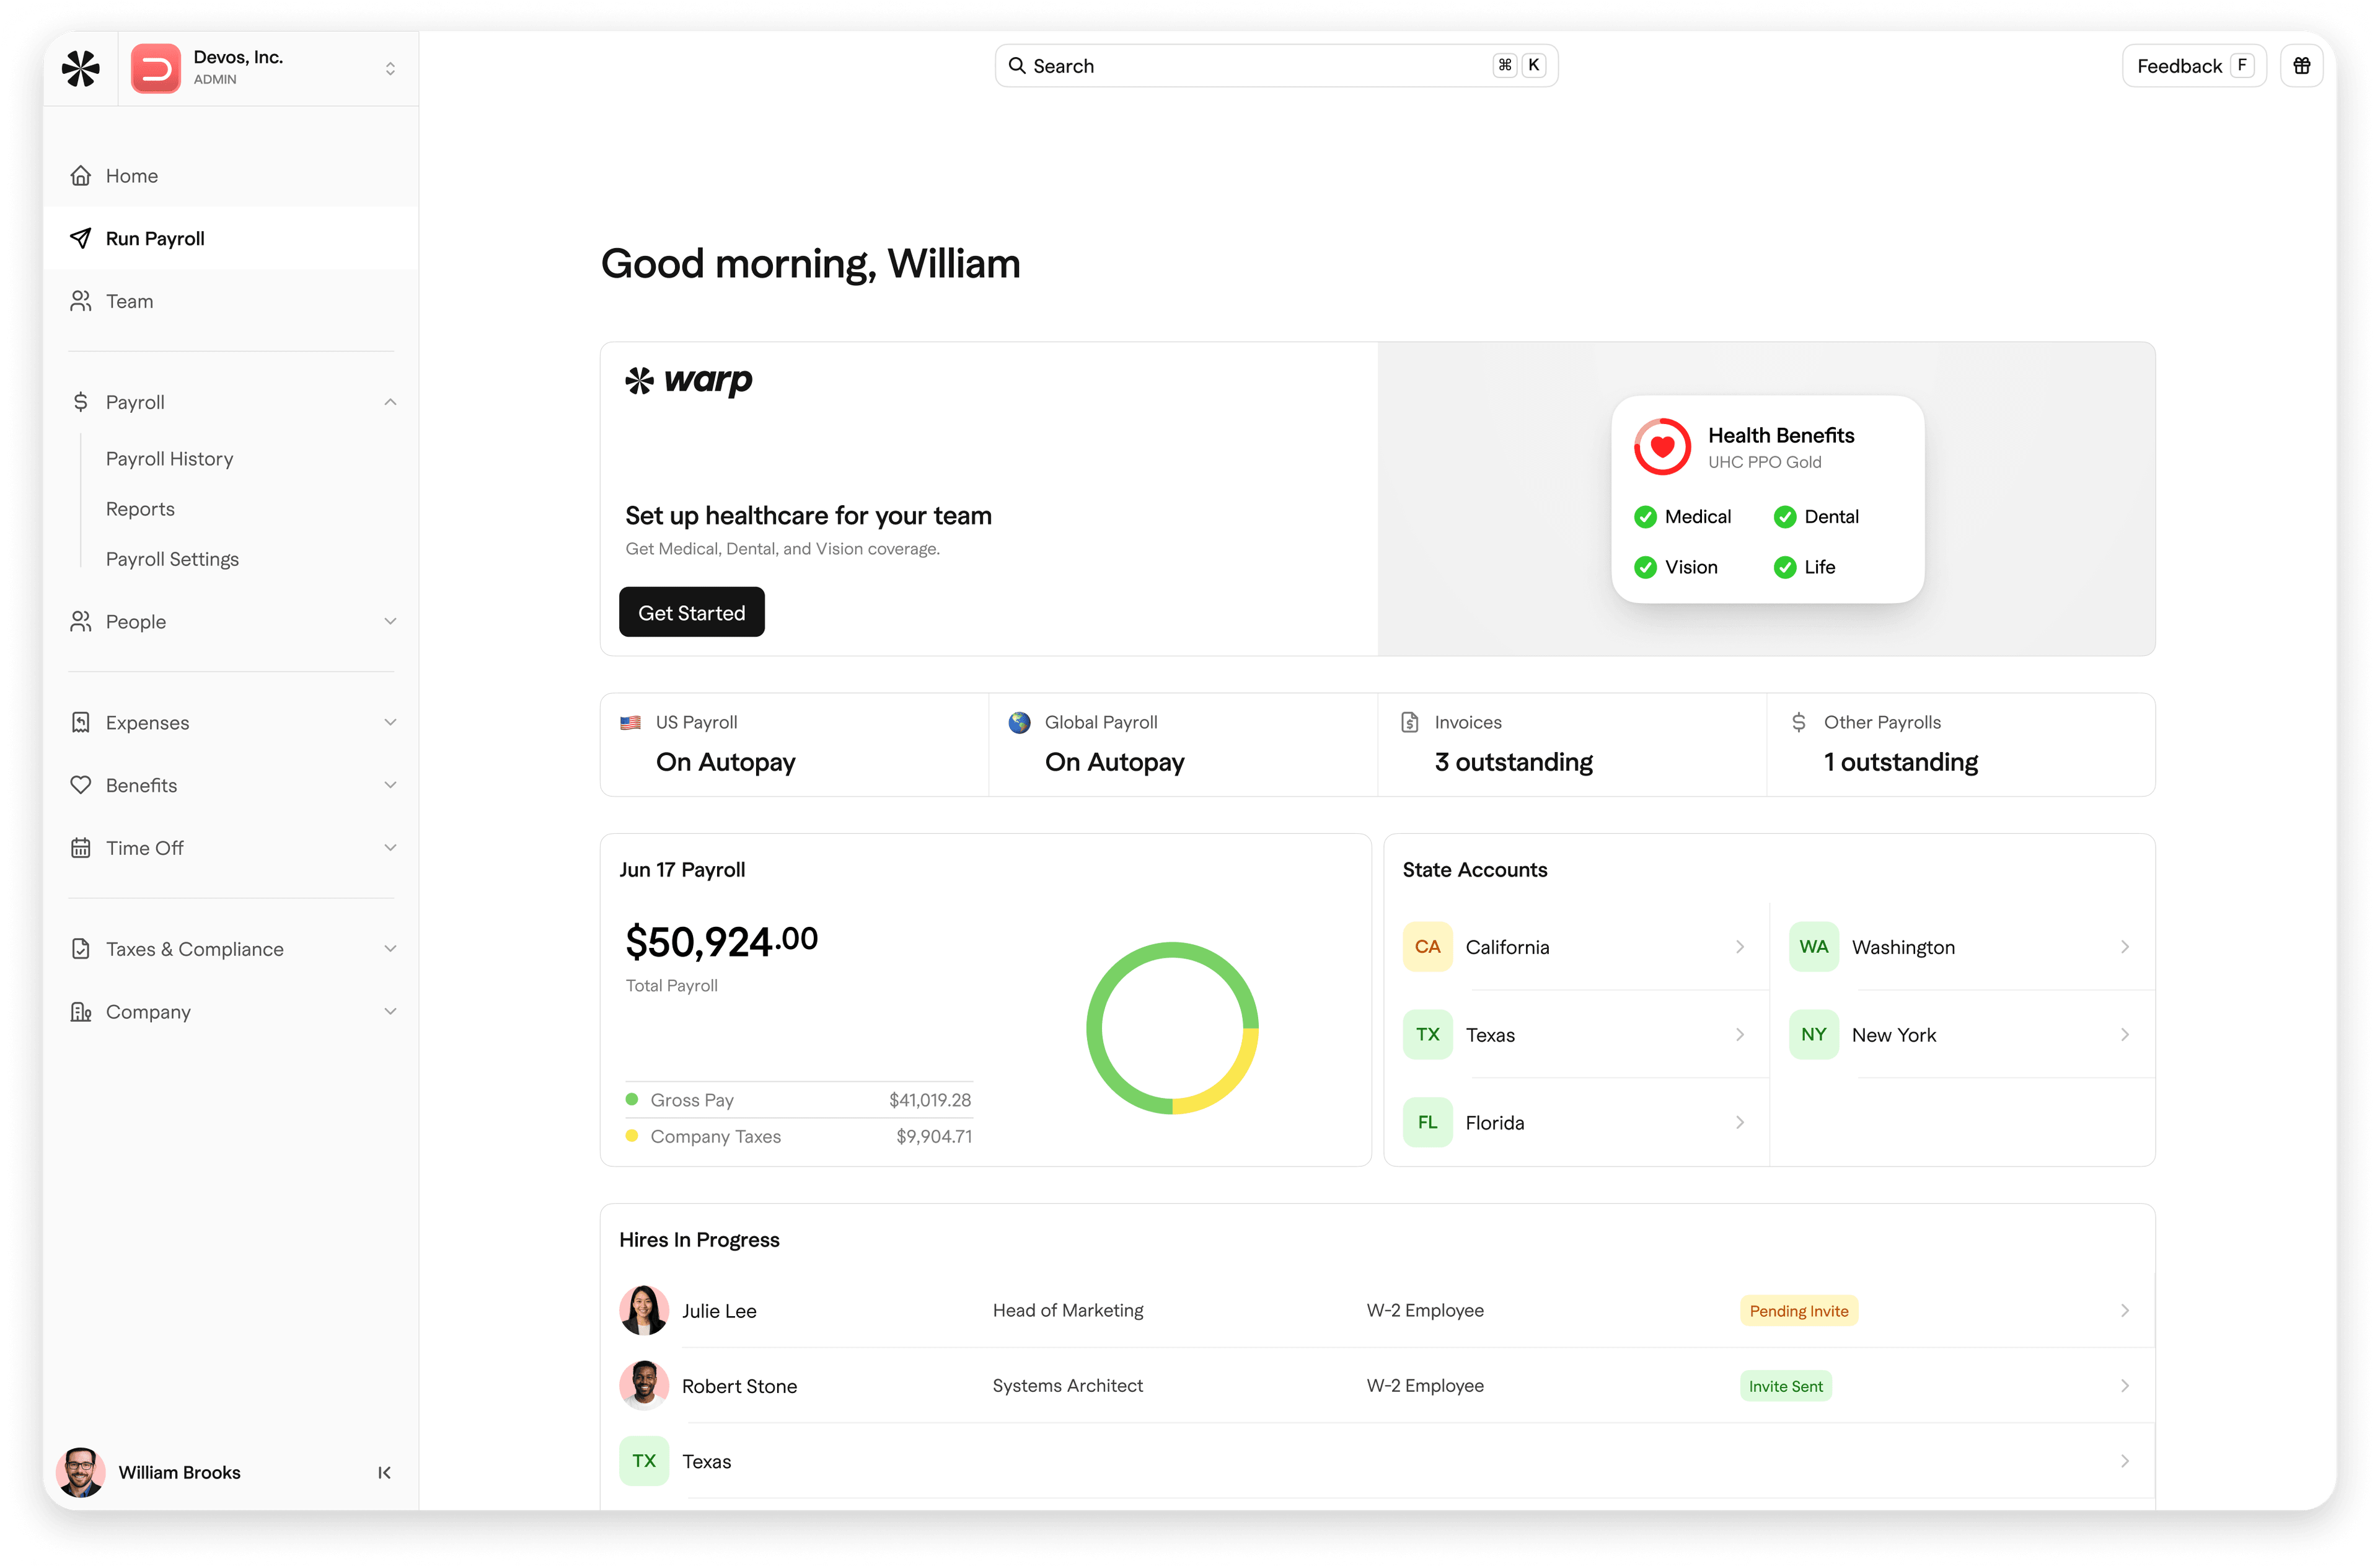The image size is (2380, 1566).
Task: Open the gift icon in the top bar
Action: 2302,65
